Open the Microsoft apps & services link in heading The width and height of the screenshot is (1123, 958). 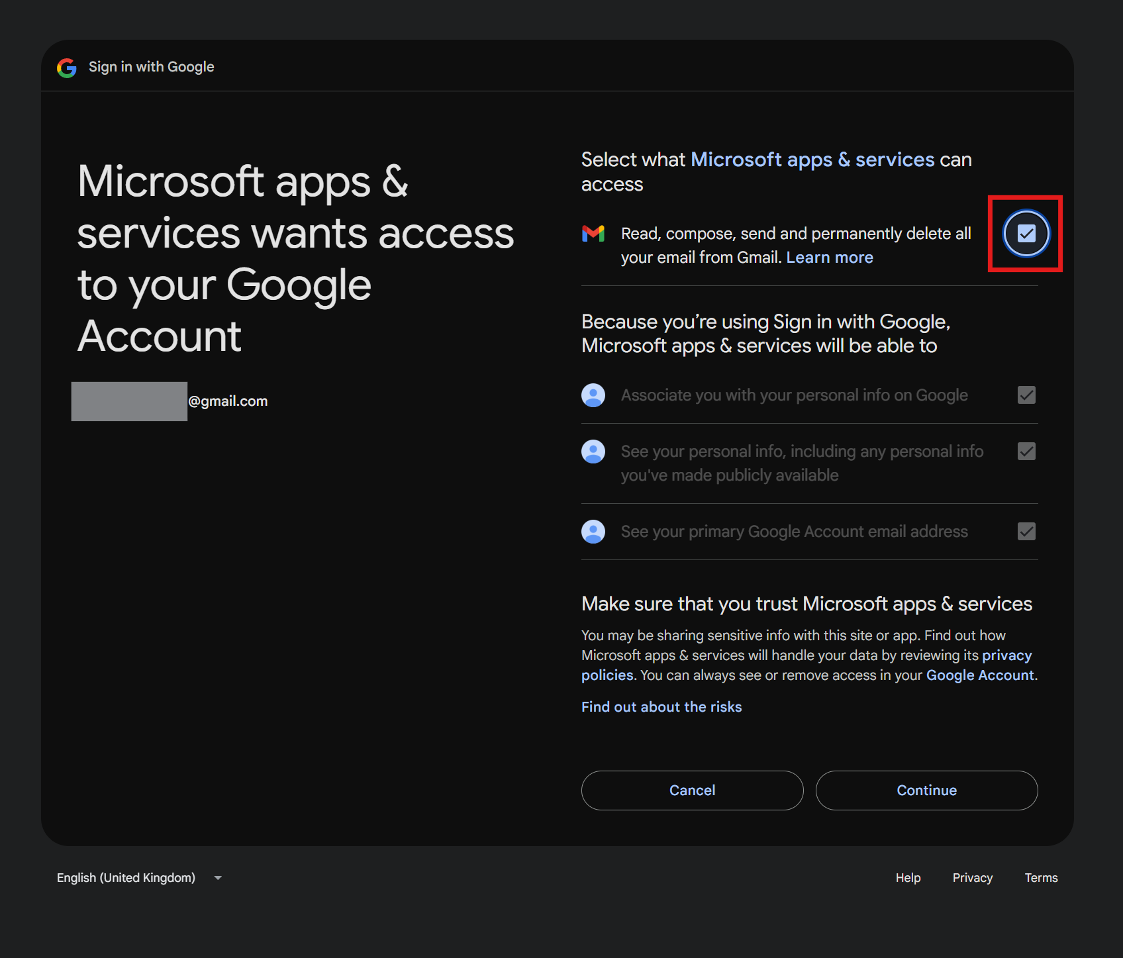click(812, 160)
